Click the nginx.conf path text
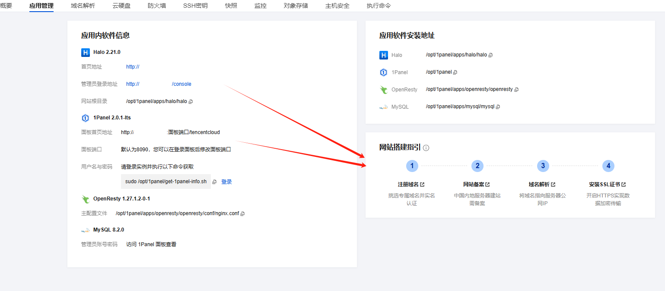This screenshot has height=291, width=665. pos(177,213)
